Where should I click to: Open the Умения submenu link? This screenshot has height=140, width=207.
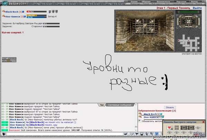tap(146, 4)
